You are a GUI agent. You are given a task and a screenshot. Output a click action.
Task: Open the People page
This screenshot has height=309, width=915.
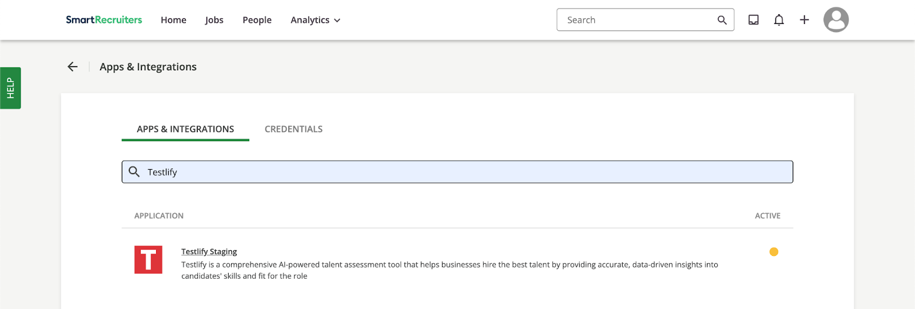pyautogui.click(x=257, y=20)
